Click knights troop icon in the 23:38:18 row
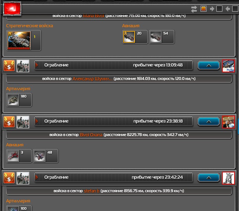 [x=23, y=122]
